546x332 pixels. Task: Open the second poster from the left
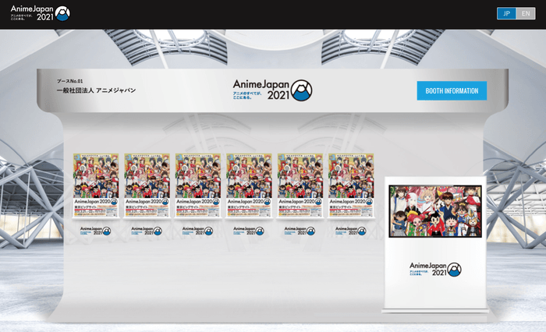147,185
